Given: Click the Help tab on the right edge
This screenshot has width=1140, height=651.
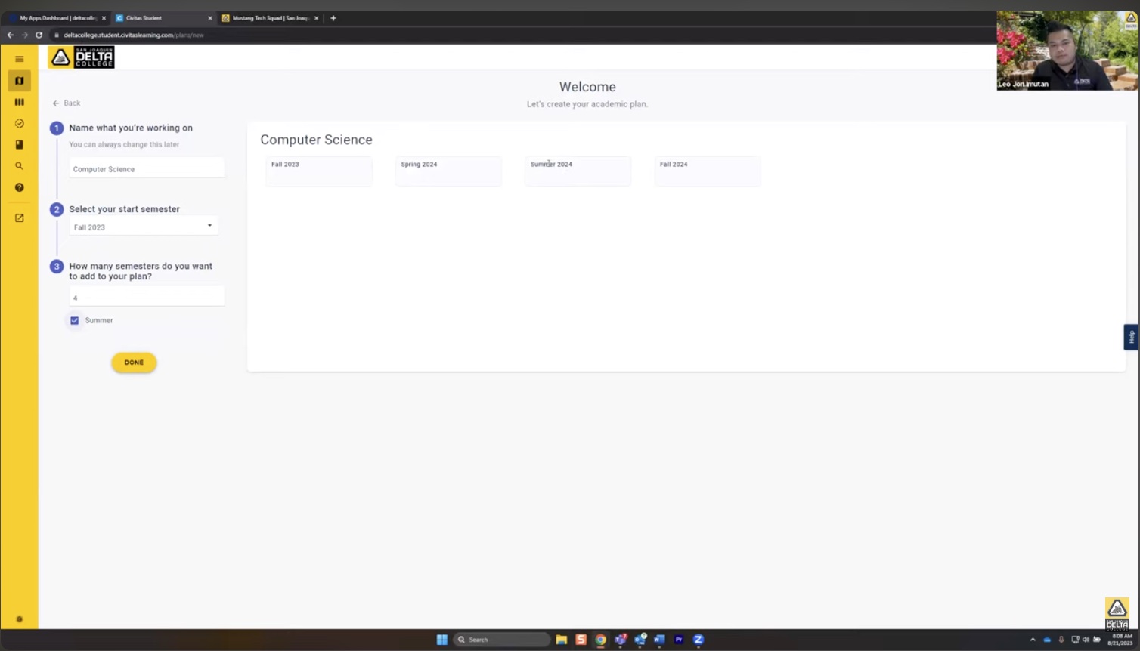Looking at the screenshot, I should [1130, 337].
